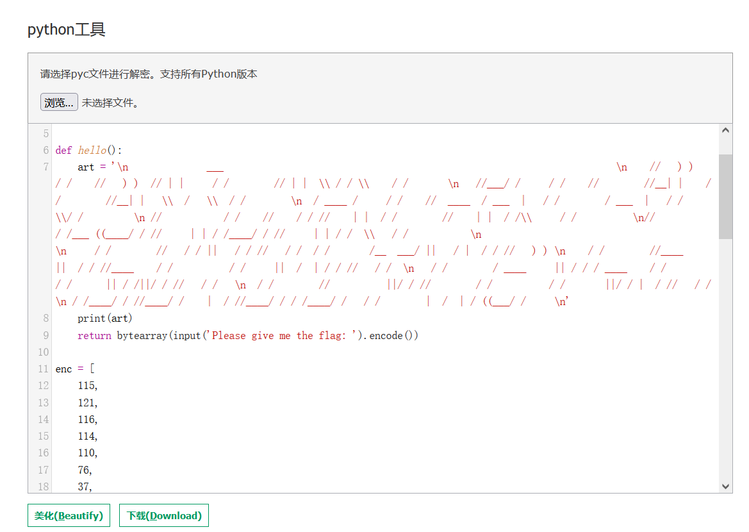The height and width of the screenshot is (532, 749).
Task: Click the return bytearray(input(...)) line
Action: coord(248,335)
